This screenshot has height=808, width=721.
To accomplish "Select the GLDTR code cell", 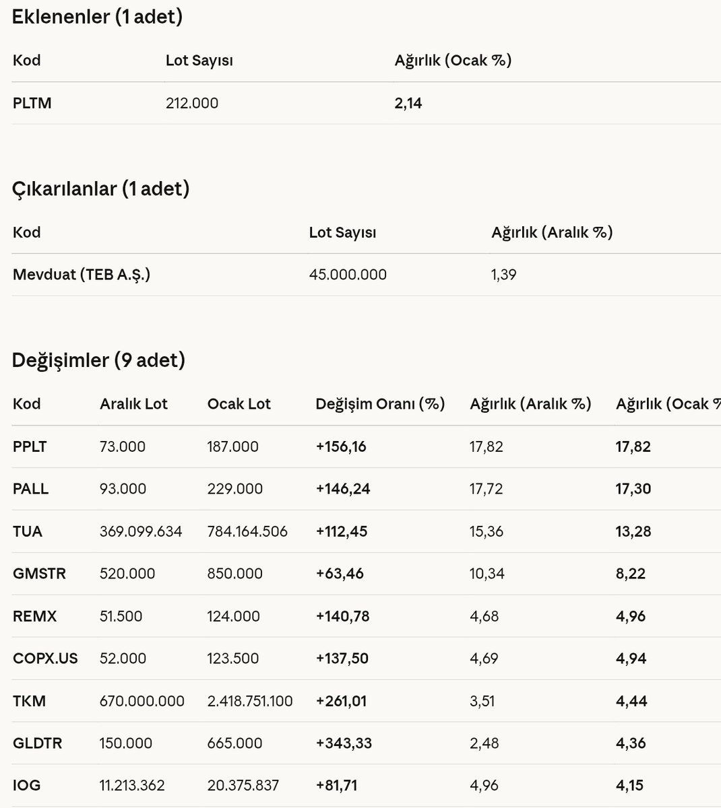I will (x=37, y=743).
